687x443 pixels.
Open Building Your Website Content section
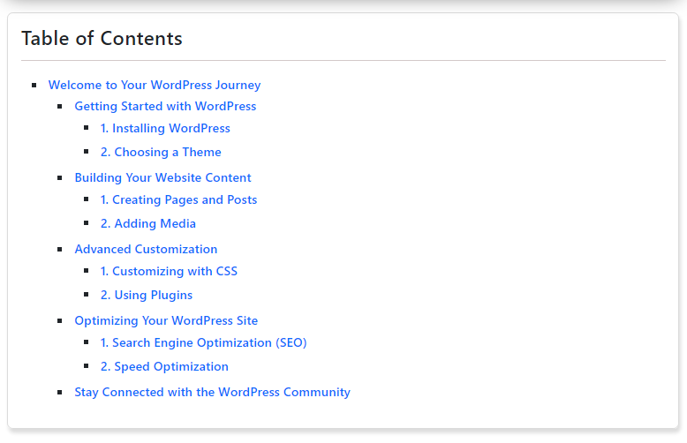click(162, 177)
